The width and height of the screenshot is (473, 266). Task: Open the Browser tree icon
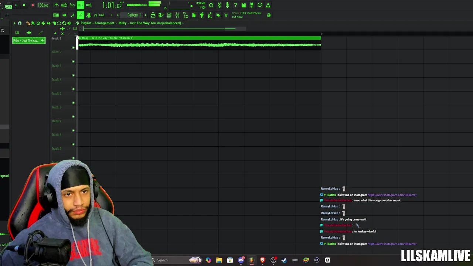186,15
